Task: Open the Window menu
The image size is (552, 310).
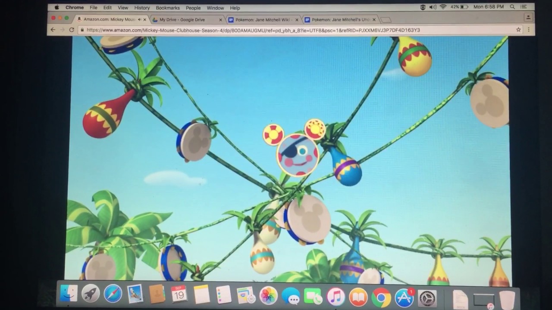Action: [215, 8]
